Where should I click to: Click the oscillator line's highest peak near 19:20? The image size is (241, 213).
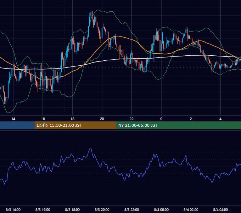[x=91, y=148]
